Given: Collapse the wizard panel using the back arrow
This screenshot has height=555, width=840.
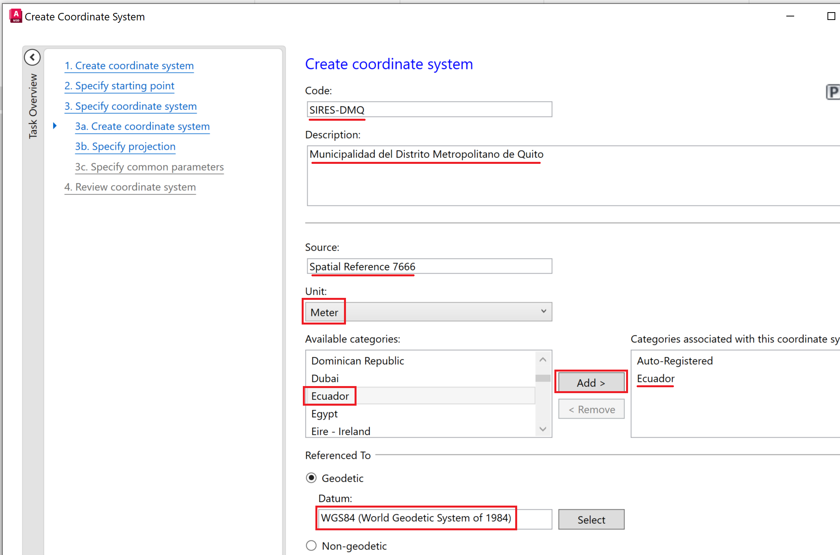Looking at the screenshot, I should 33,57.
